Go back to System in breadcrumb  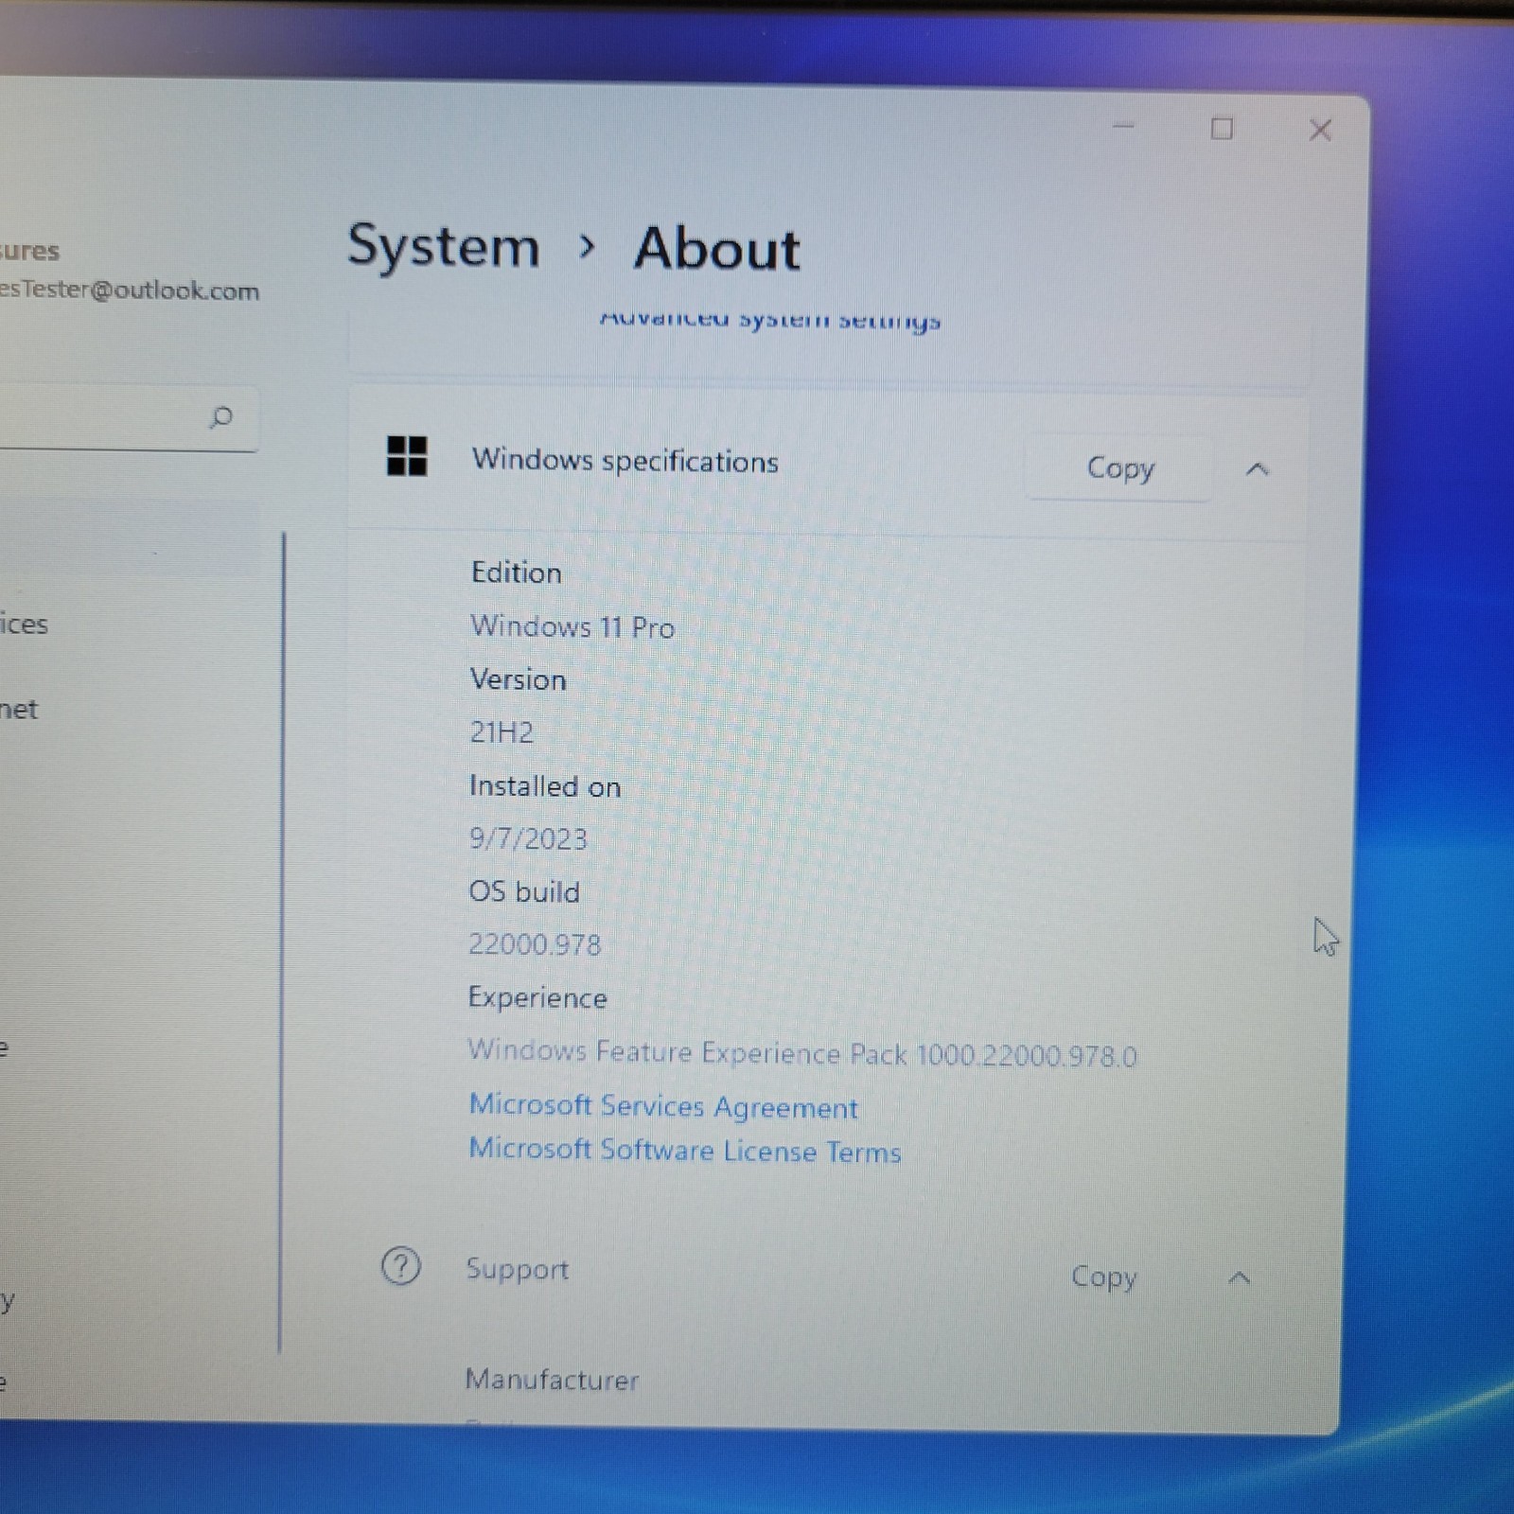pos(443,246)
